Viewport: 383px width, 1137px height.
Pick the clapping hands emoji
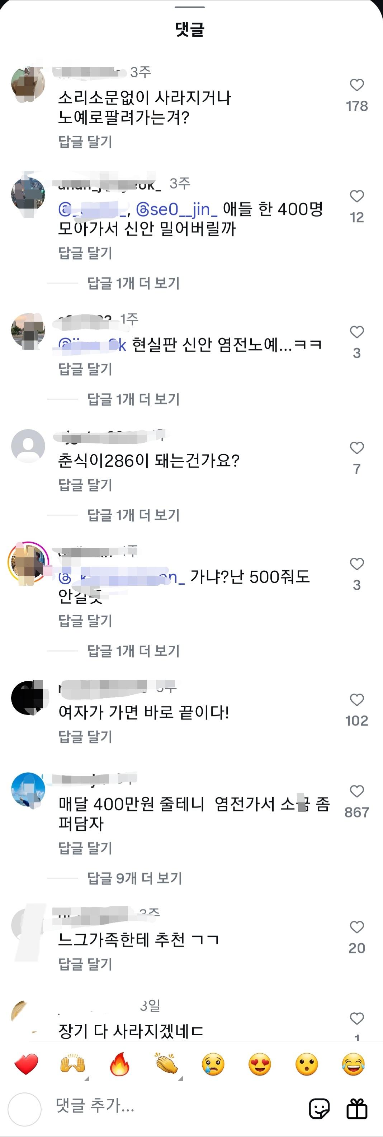(166, 1064)
